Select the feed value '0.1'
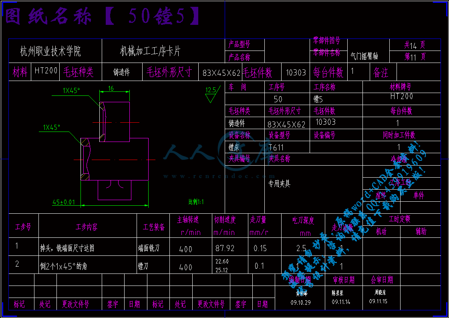The width and height of the screenshot is (449, 318). tap(260, 266)
